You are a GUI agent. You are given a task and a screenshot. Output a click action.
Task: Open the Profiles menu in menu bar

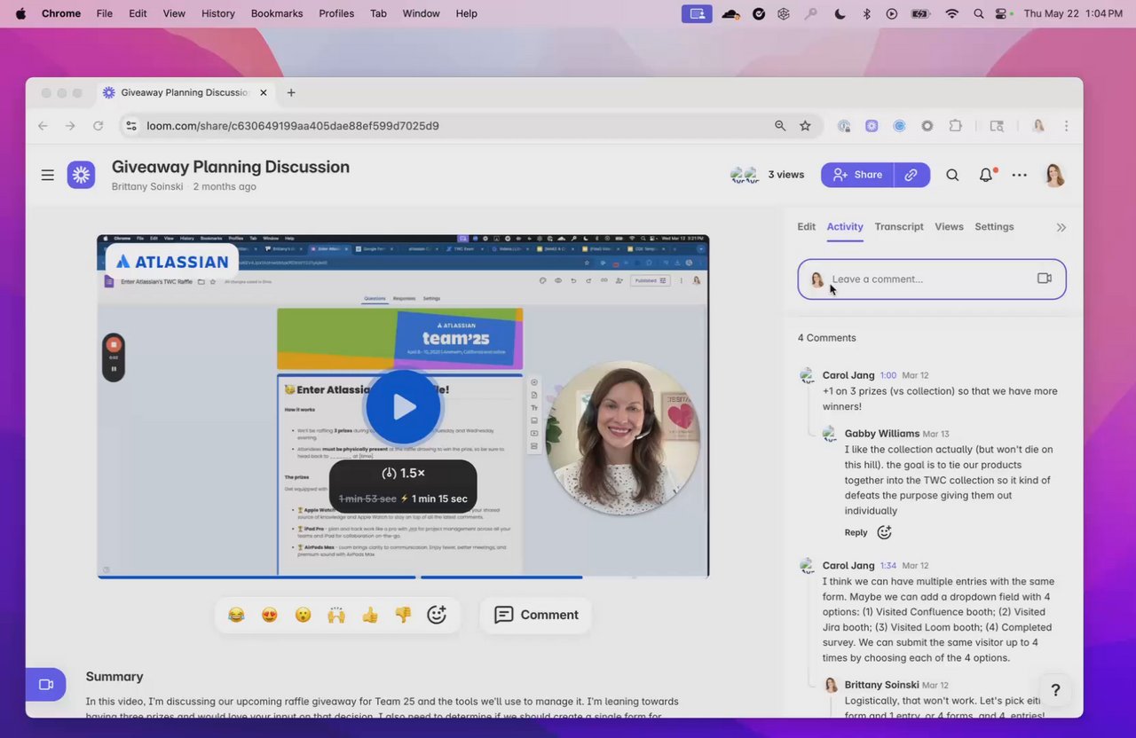point(336,13)
